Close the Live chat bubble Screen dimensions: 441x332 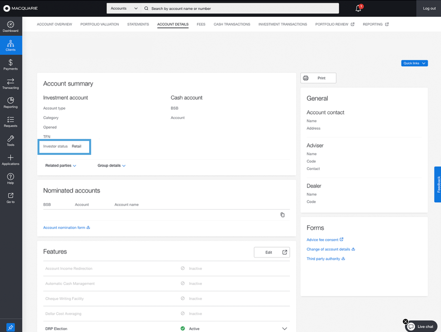[406, 321]
